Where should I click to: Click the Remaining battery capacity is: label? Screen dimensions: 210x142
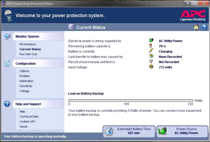[x=90, y=46]
